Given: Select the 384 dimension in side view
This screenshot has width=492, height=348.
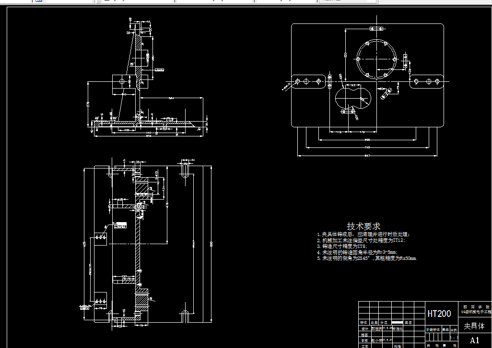Looking at the screenshot, I should (171, 98).
